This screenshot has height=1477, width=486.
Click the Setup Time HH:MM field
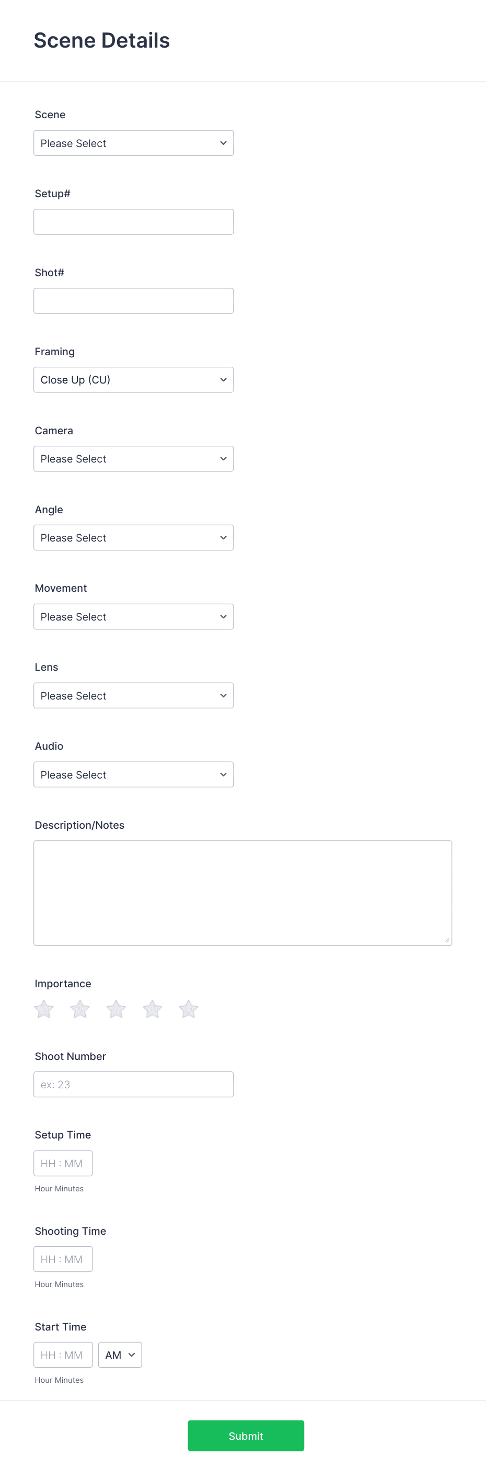pos(63,1163)
